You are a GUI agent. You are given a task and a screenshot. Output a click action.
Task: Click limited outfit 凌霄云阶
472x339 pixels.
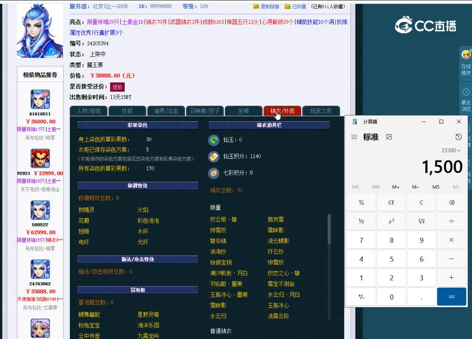click(278, 316)
